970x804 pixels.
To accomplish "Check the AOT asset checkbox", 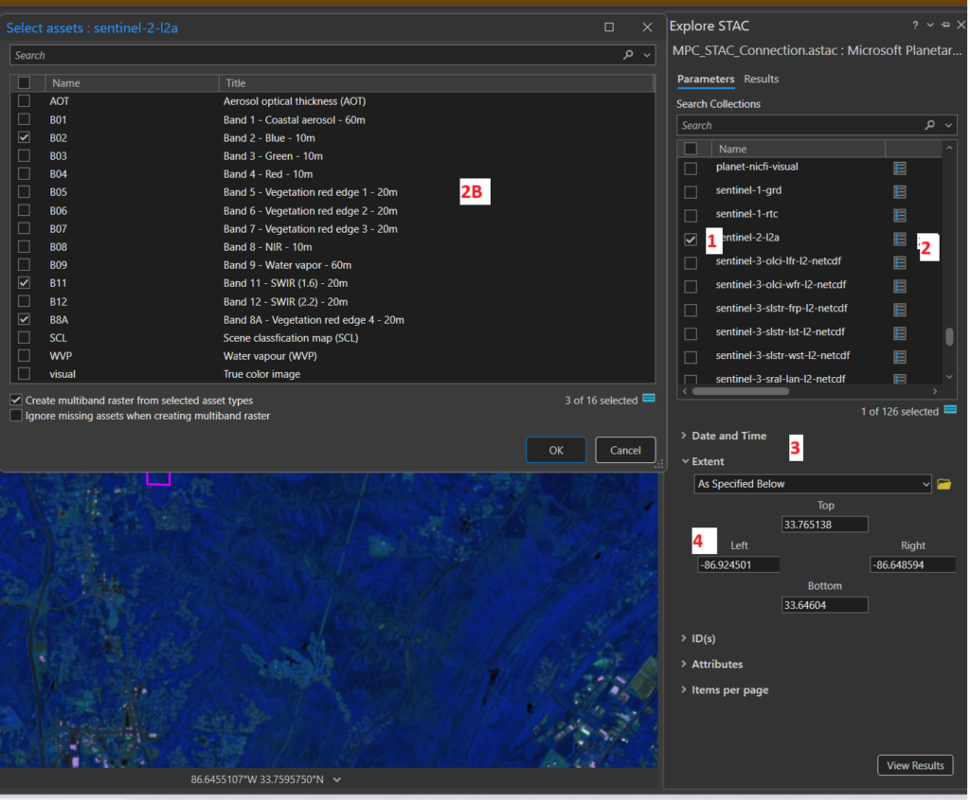I will point(24,100).
